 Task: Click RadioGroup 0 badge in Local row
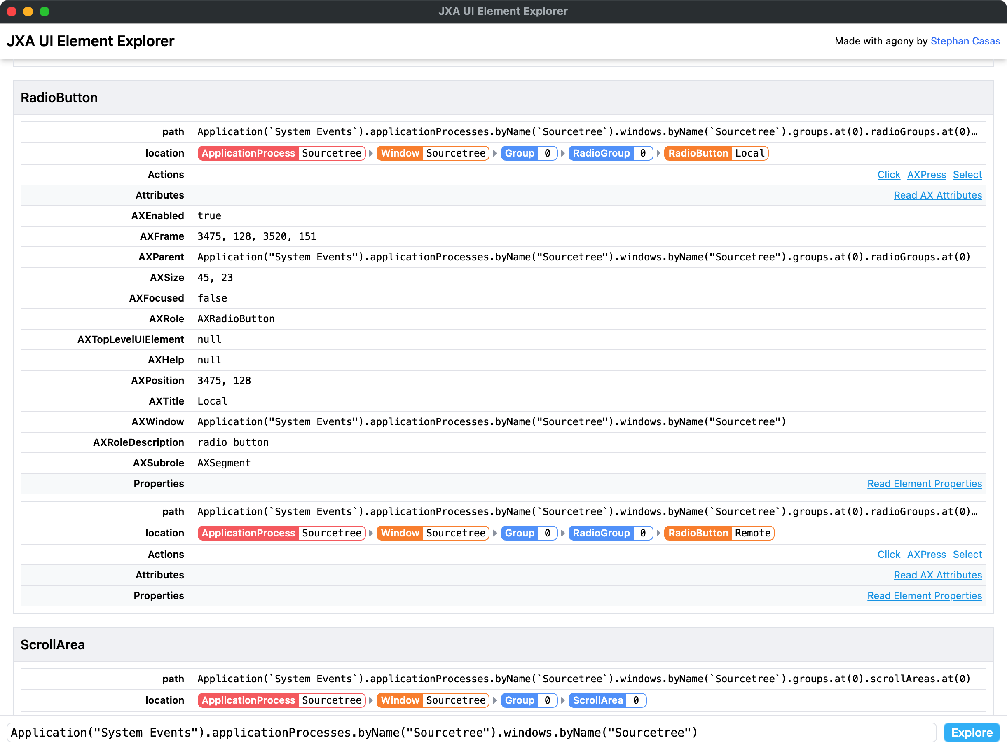point(610,153)
